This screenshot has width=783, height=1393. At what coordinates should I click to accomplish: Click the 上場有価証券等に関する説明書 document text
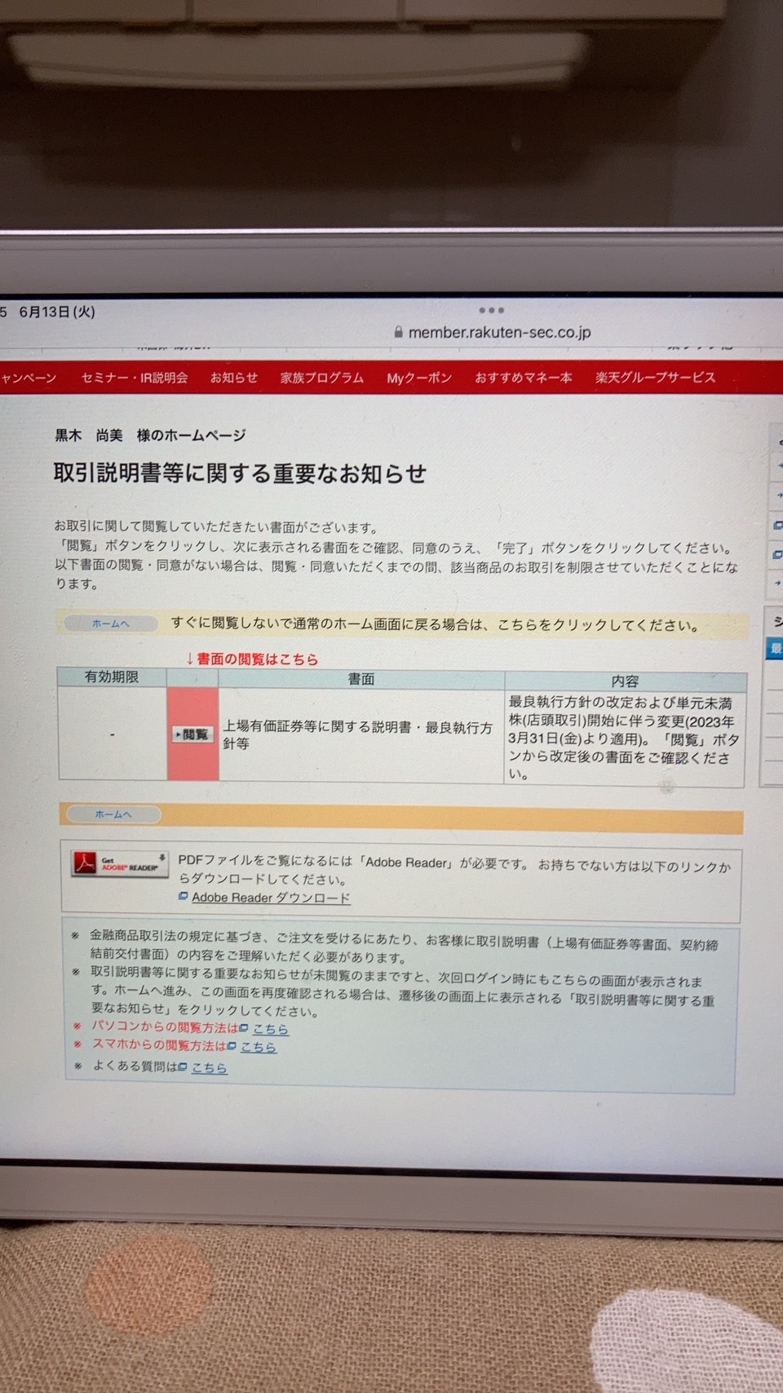coord(358,735)
